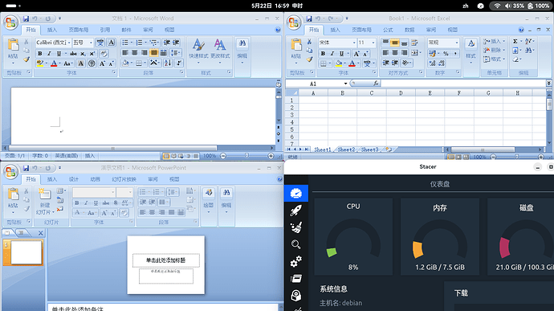Click the Find binoculars icon in Excel
The width and height of the screenshot is (554, 311).
[x=528, y=51]
